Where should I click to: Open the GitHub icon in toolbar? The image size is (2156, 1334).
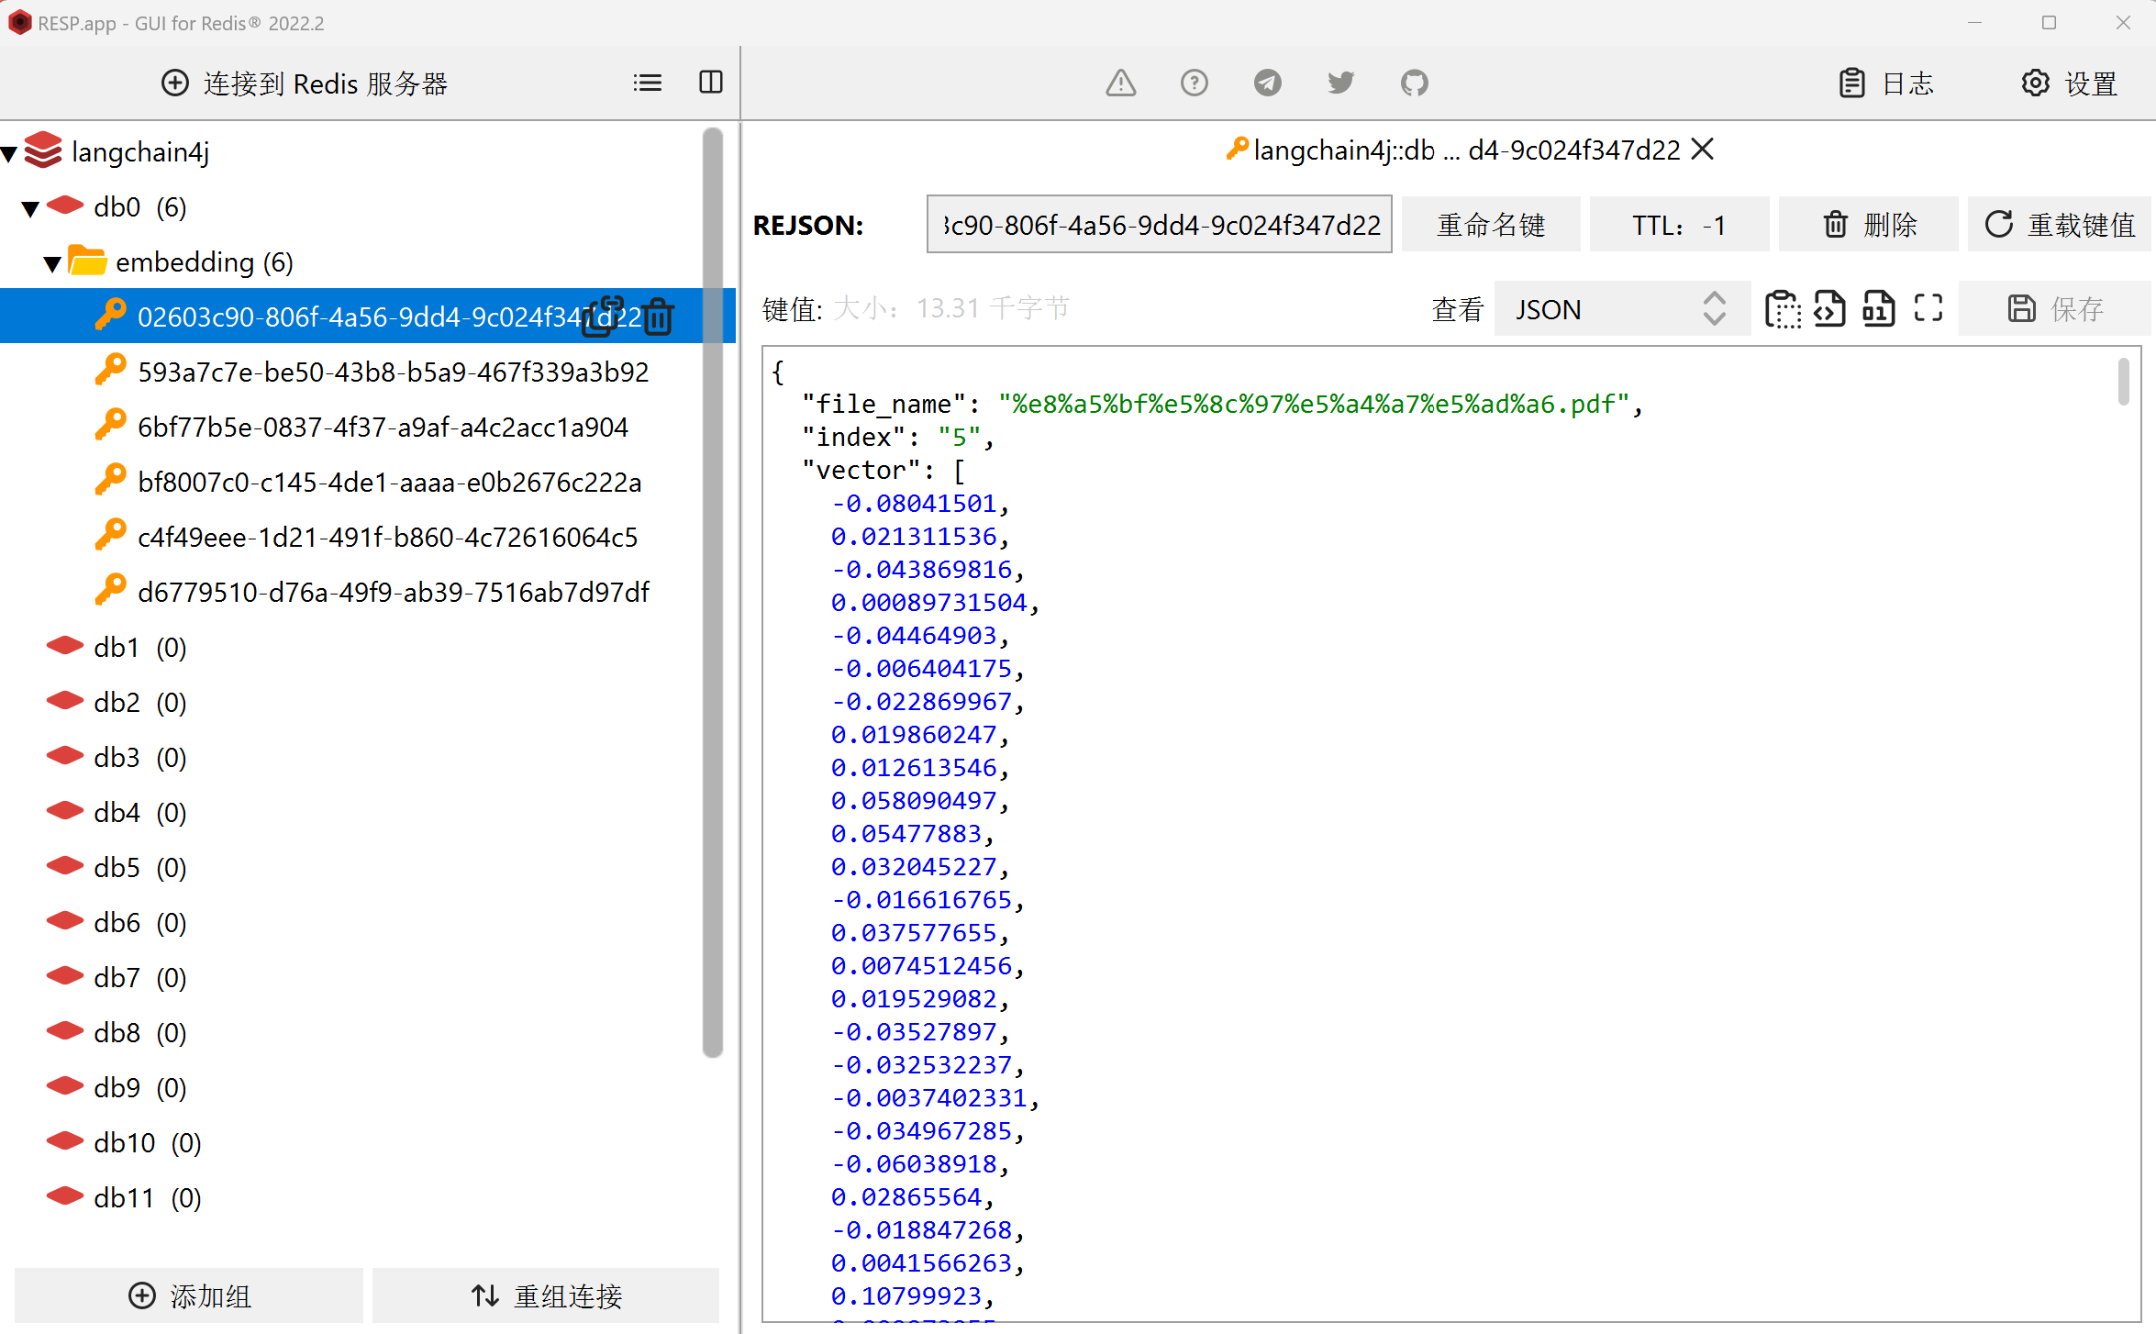point(1414,83)
